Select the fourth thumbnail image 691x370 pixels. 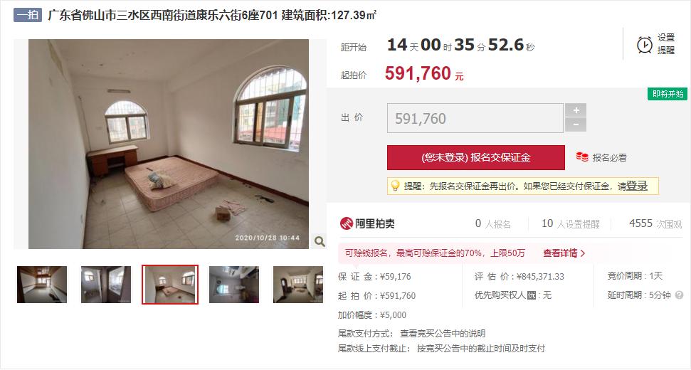(233, 285)
